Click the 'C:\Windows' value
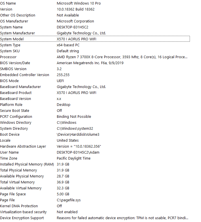201x222 pixels. (x=66, y=122)
